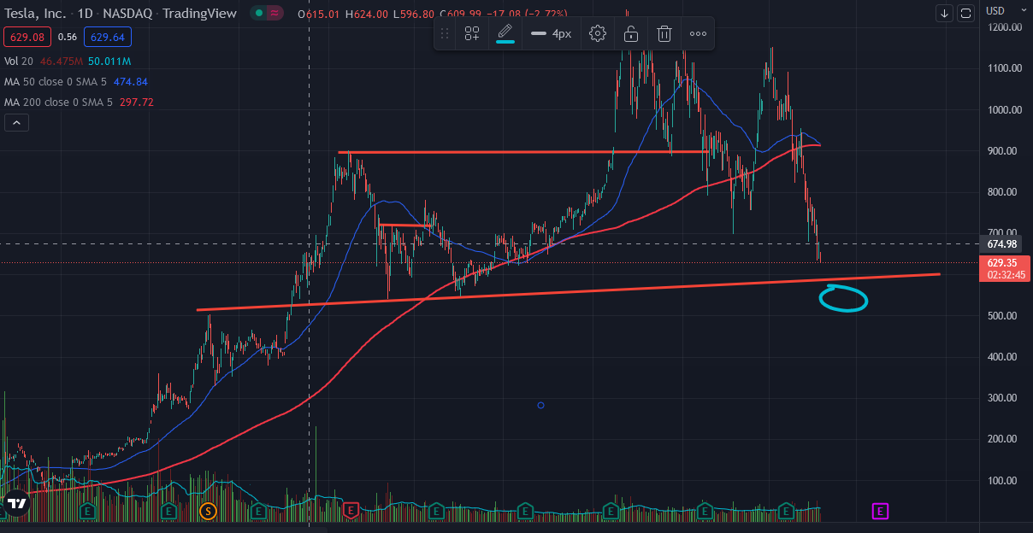Toggle the green market status indicator
This screenshot has height=533, width=1033.
coord(257,13)
